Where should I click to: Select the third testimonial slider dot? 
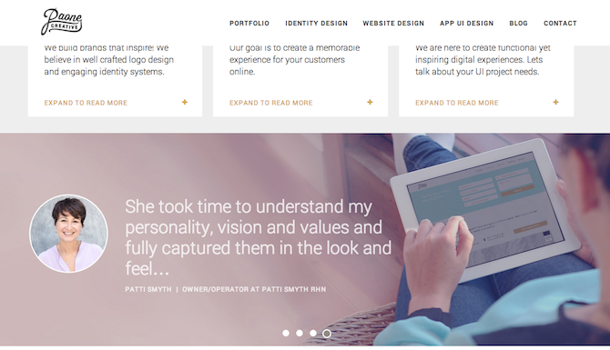(x=313, y=333)
